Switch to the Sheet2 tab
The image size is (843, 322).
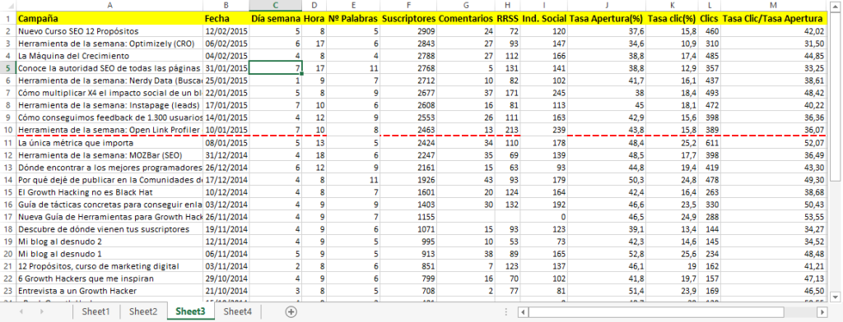(x=143, y=311)
